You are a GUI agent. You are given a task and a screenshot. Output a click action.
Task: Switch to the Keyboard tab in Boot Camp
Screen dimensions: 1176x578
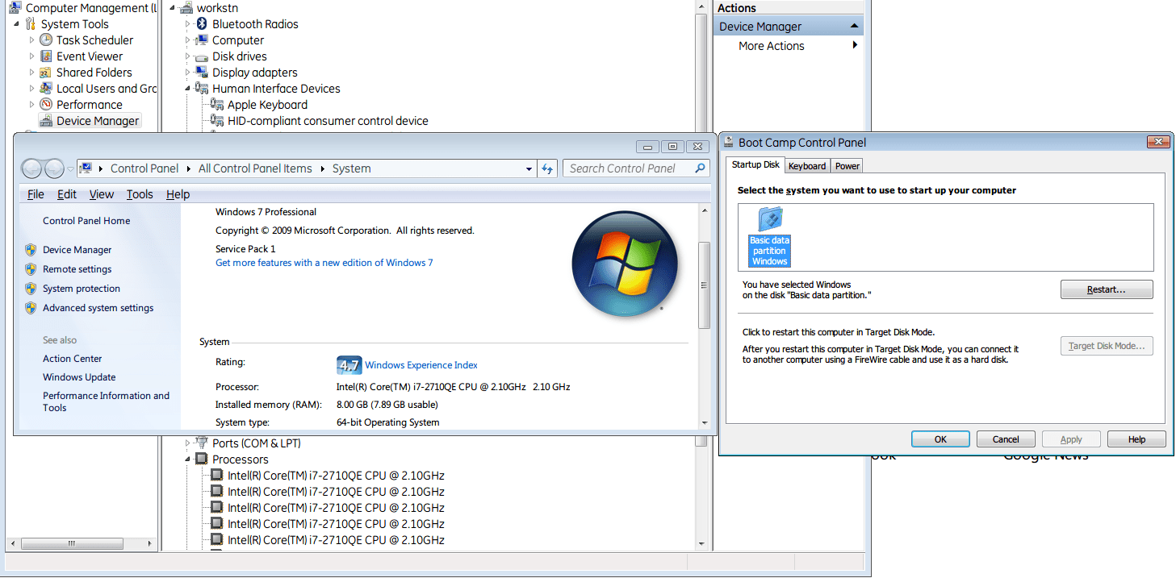pyautogui.click(x=807, y=166)
